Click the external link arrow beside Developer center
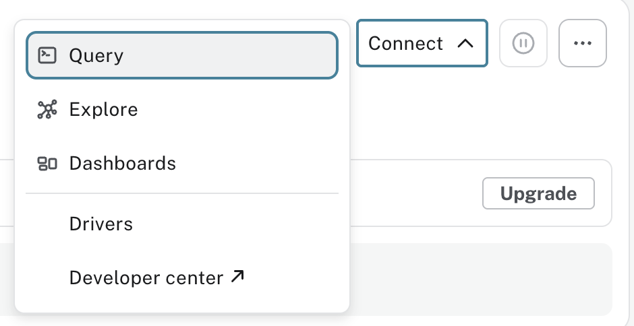The height and width of the screenshot is (326, 634). [x=237, y=276]
